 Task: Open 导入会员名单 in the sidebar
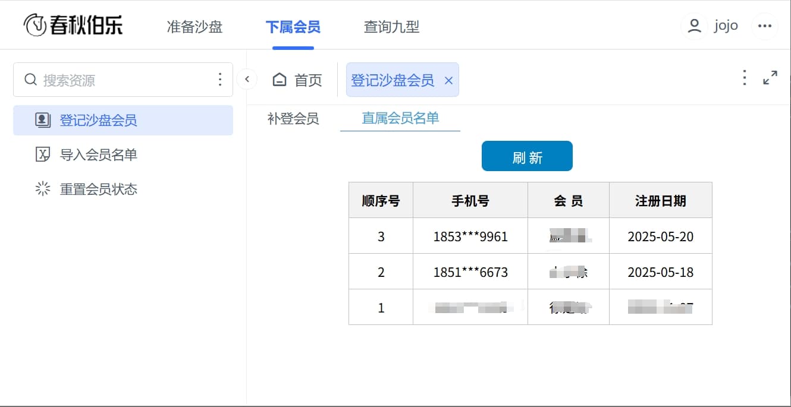(123, 154)
